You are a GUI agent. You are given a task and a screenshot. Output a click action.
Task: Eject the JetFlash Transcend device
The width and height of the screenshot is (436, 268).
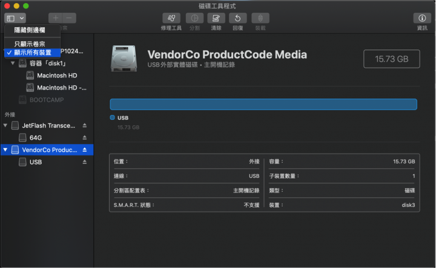85,125
